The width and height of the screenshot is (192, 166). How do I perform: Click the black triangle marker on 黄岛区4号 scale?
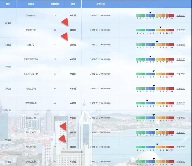click(150, 13)
